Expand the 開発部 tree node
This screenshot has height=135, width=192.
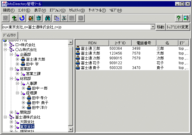pyautogui.click(x=11, y=112)
